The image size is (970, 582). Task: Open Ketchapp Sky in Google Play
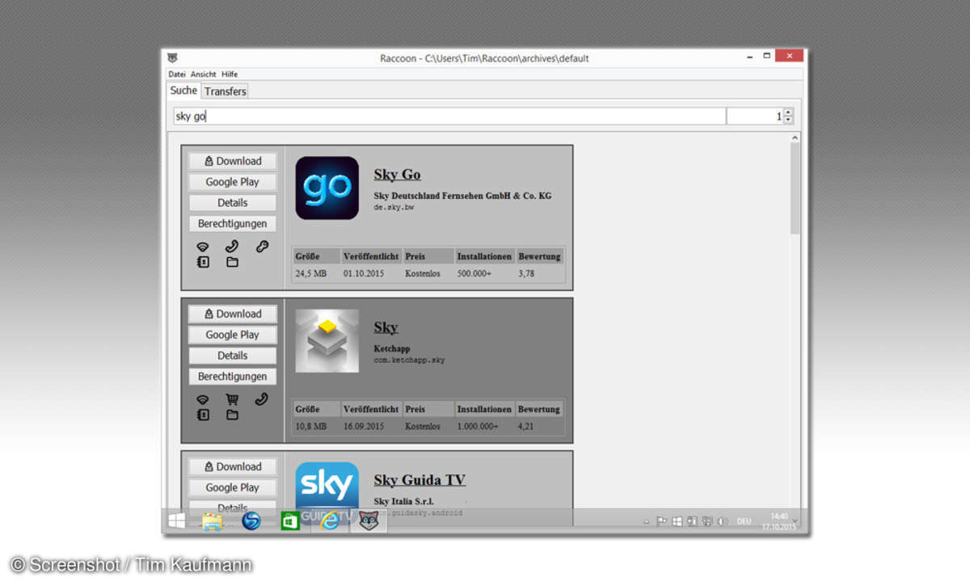pos(233,335)
